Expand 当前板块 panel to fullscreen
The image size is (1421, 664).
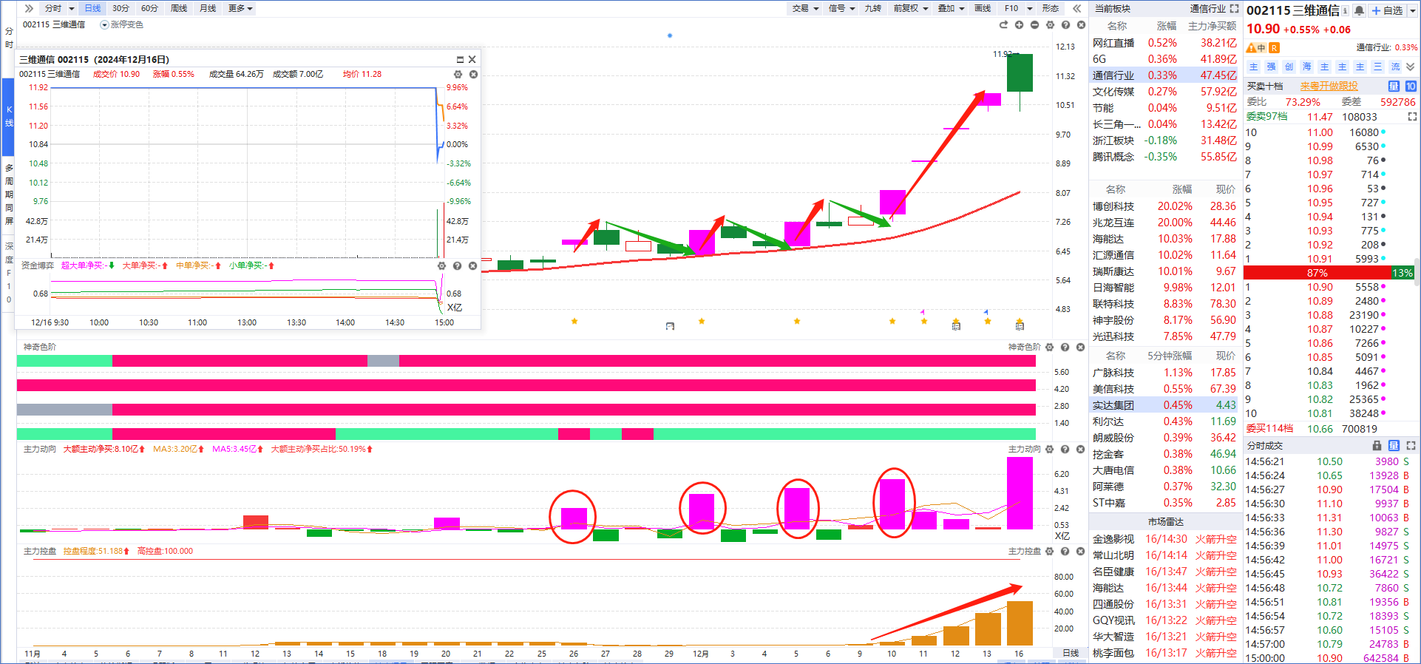pos(1234,9)
